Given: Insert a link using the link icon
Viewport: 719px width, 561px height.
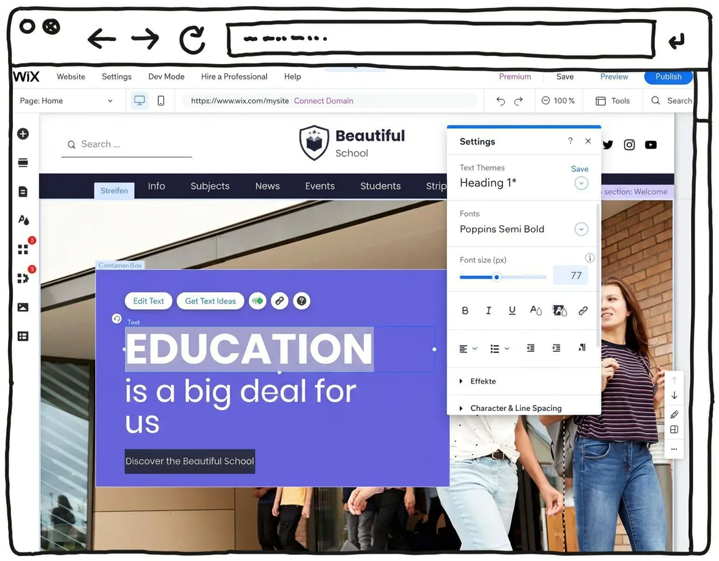Looking at the screenshot, I should 583,310.
